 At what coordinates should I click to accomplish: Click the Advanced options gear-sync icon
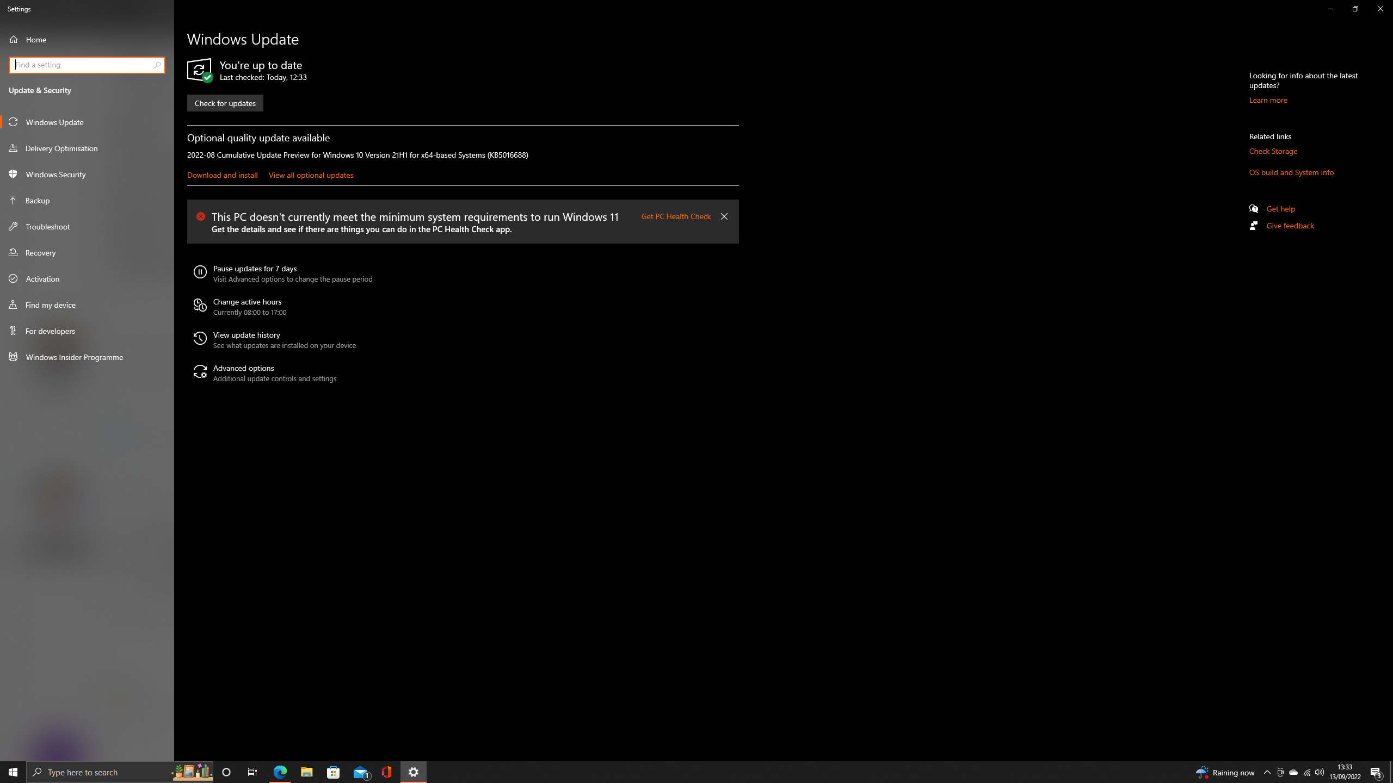pyautogui.click(x=200, y=371)
